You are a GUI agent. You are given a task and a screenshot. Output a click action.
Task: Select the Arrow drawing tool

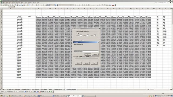click(x=17, y=92)
